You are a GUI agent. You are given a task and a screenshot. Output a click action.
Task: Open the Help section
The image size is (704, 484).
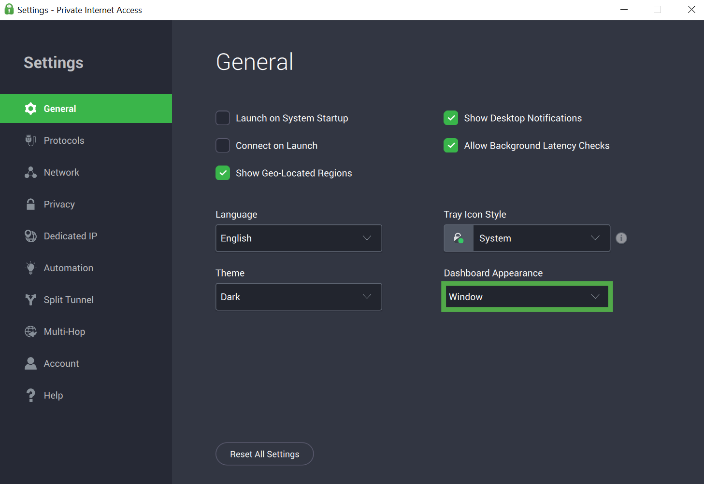[x=86, y=395]
